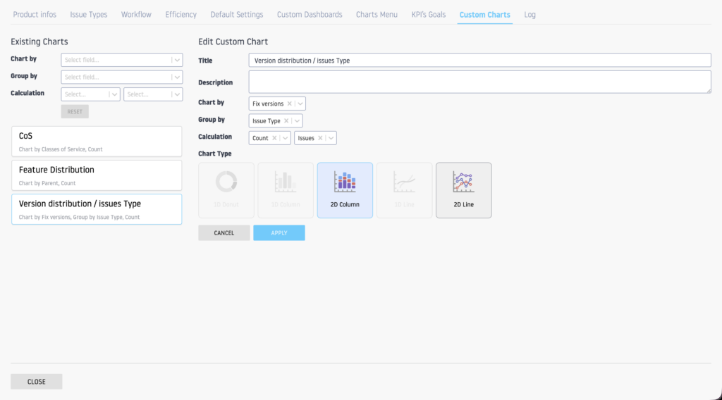Viewport: 722px width, 400px height.
Task: Select the 2D Column chart type
Action: (x=345, y=189)
